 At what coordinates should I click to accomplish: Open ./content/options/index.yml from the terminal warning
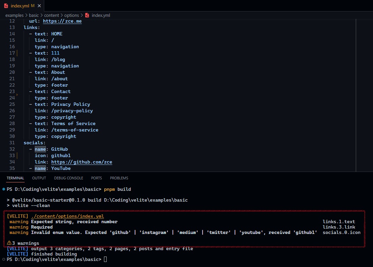pyautogui.click(x=68, y=216)
